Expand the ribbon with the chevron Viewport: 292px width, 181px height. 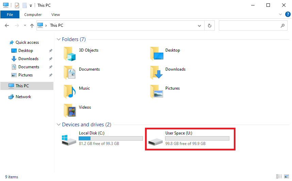coord(280,14)
